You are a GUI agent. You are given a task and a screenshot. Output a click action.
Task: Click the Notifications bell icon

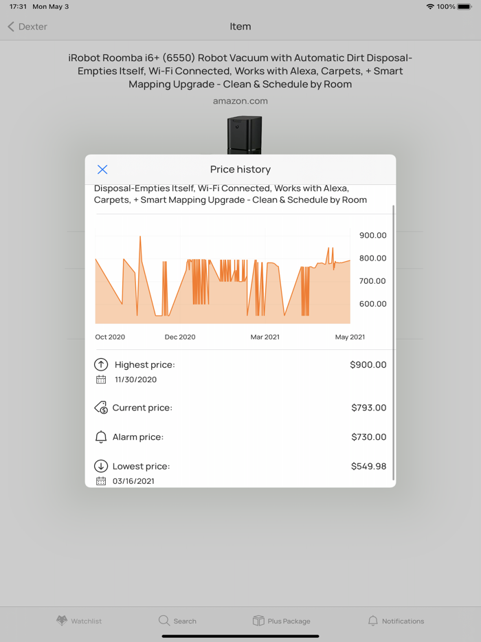pyautogui.click(x=372, y=620)
